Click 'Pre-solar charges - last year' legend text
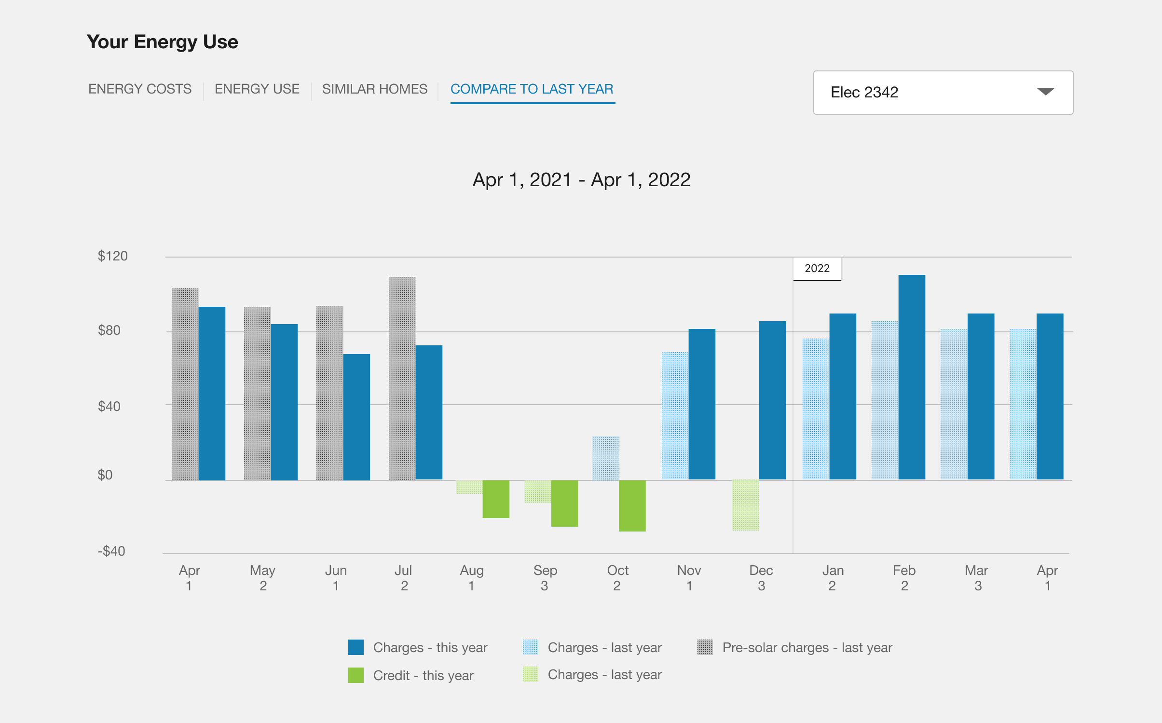1162x723 pixels. click(x=807, y=647)
